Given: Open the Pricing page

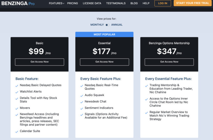Looking at the screenshot, I should point(73,3).
